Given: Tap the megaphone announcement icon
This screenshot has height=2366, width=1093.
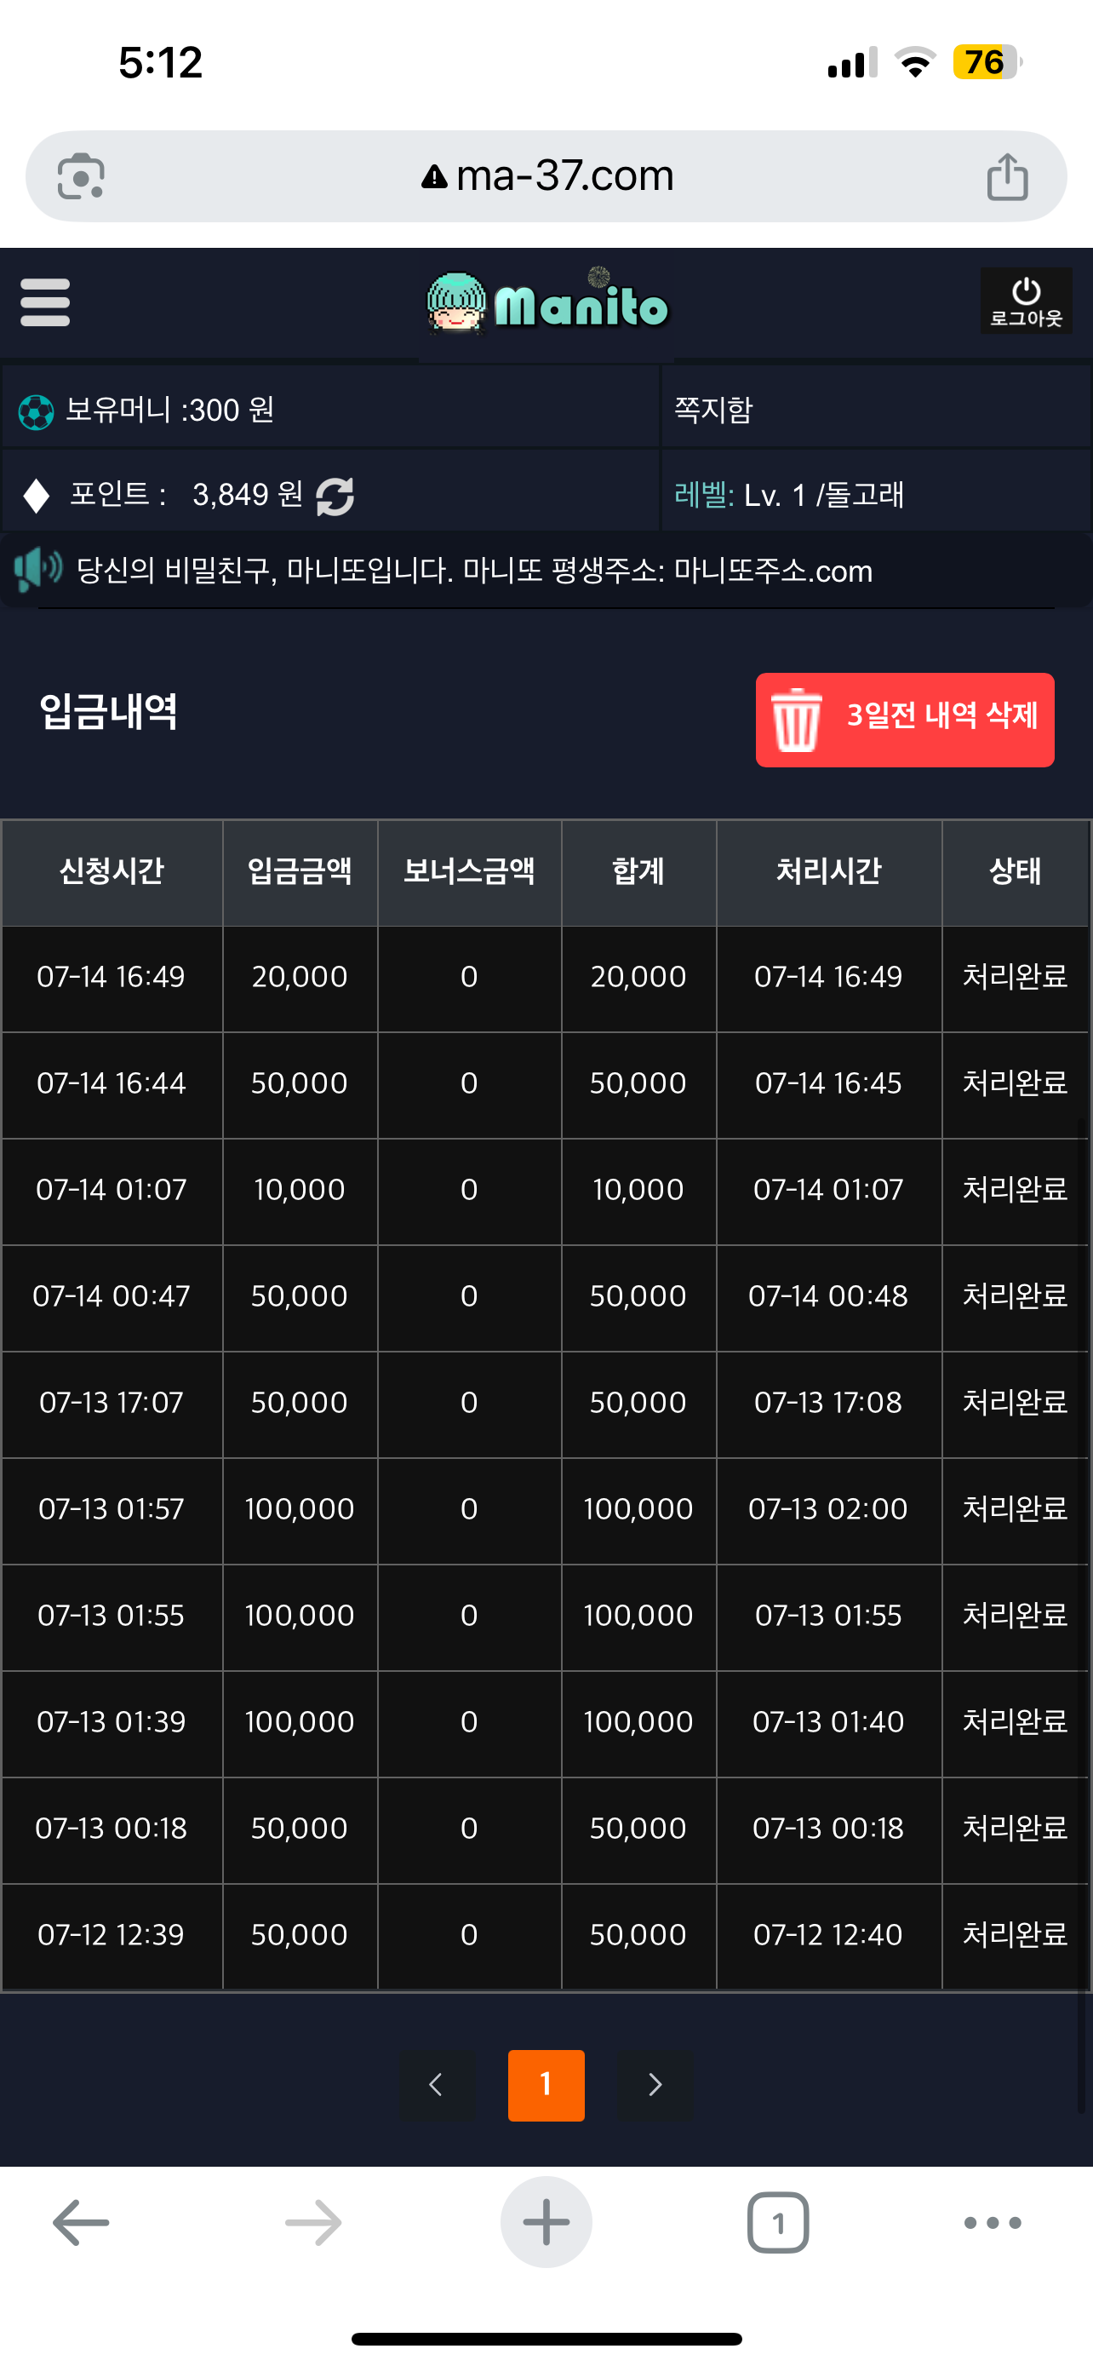Looking at the screenshot, I should pyautogui.click(x=37, y=570).
